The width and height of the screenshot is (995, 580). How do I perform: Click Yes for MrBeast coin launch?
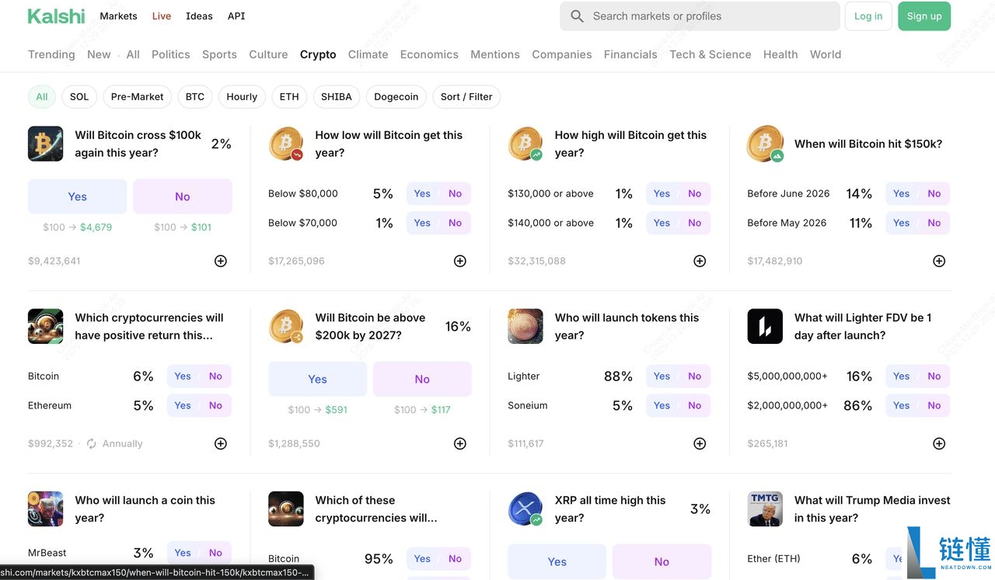(x=183, y=553)
